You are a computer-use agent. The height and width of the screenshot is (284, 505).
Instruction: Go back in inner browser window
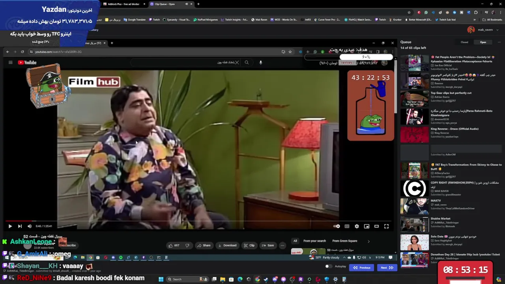click(x=7, y=52)
